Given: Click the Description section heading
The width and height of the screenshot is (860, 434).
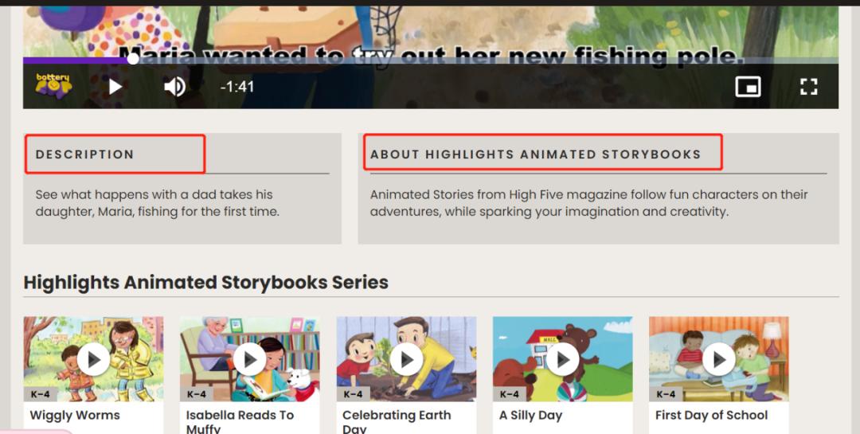Looking at the screenshot, I should pyautogui.click(x=85, y=154).
